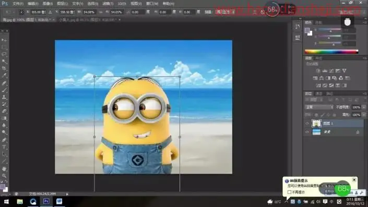Select the Gradient tool
The height and width of the screenshot is (207, 368).
pyautogui.click(x=4, y=118)
